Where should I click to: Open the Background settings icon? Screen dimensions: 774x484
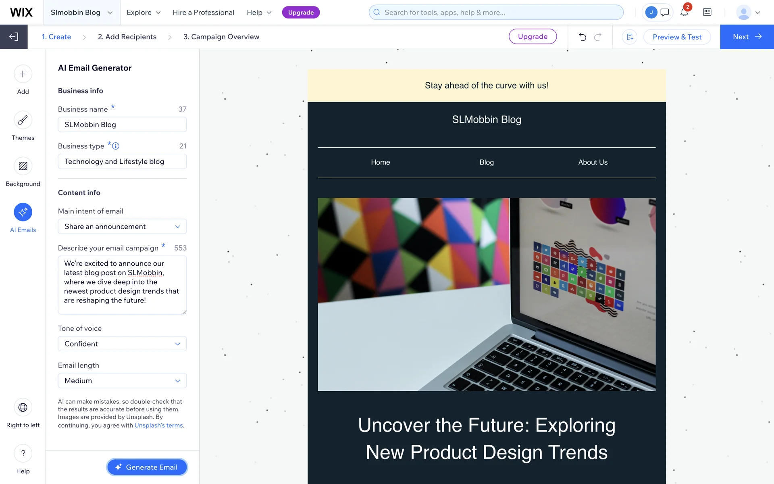coord(23,166)
